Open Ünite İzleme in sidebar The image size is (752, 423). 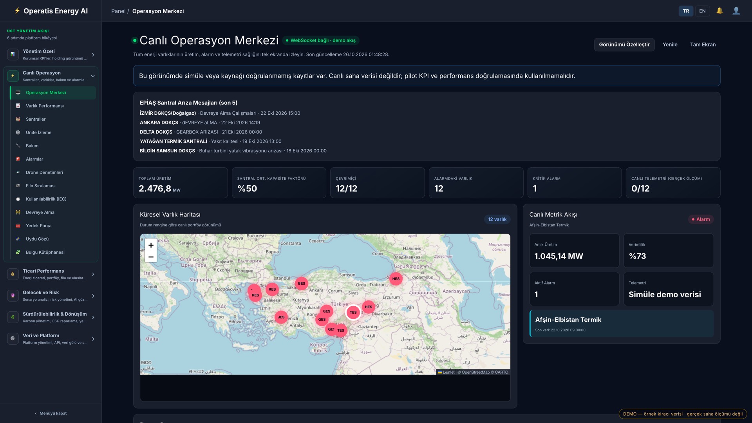click(53, 133)
